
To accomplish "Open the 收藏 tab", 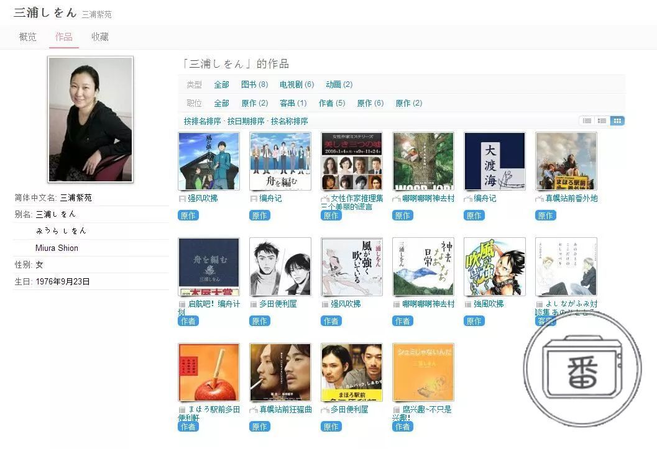I will [x=100, y=37].
